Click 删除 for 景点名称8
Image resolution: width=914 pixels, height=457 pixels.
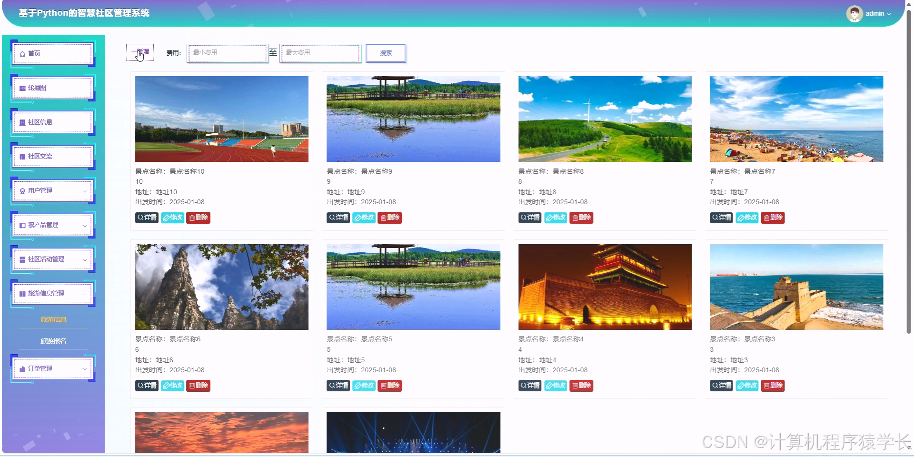581,218
